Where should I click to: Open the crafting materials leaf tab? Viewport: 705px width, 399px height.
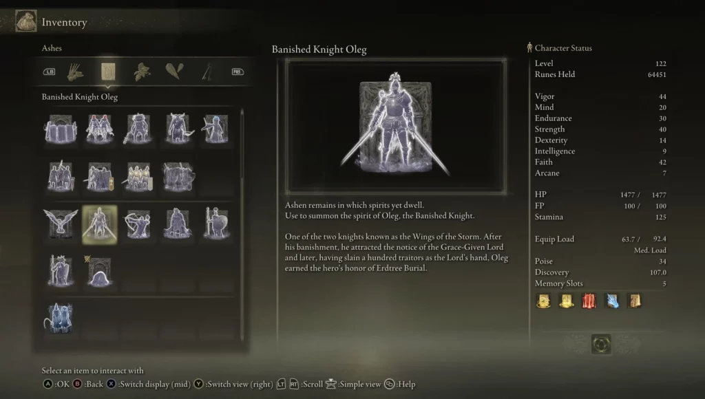click(142, 72)
